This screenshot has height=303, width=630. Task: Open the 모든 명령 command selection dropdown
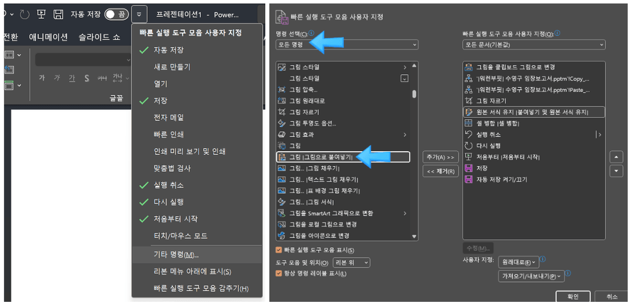click(347, 44)
